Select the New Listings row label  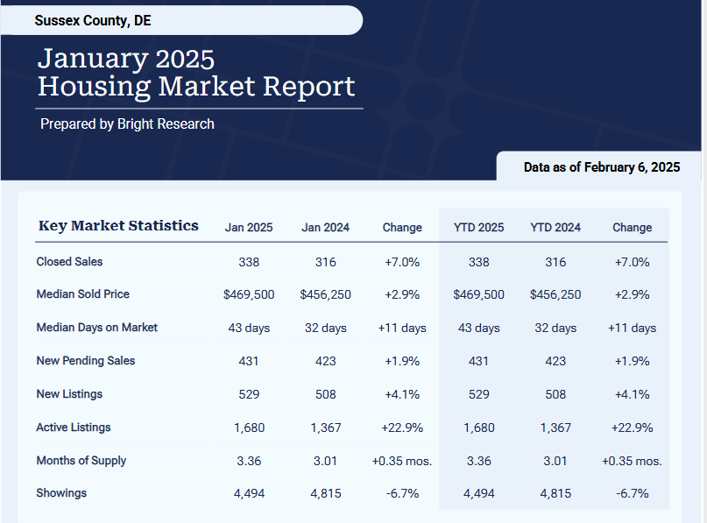(x=69, y=394)
